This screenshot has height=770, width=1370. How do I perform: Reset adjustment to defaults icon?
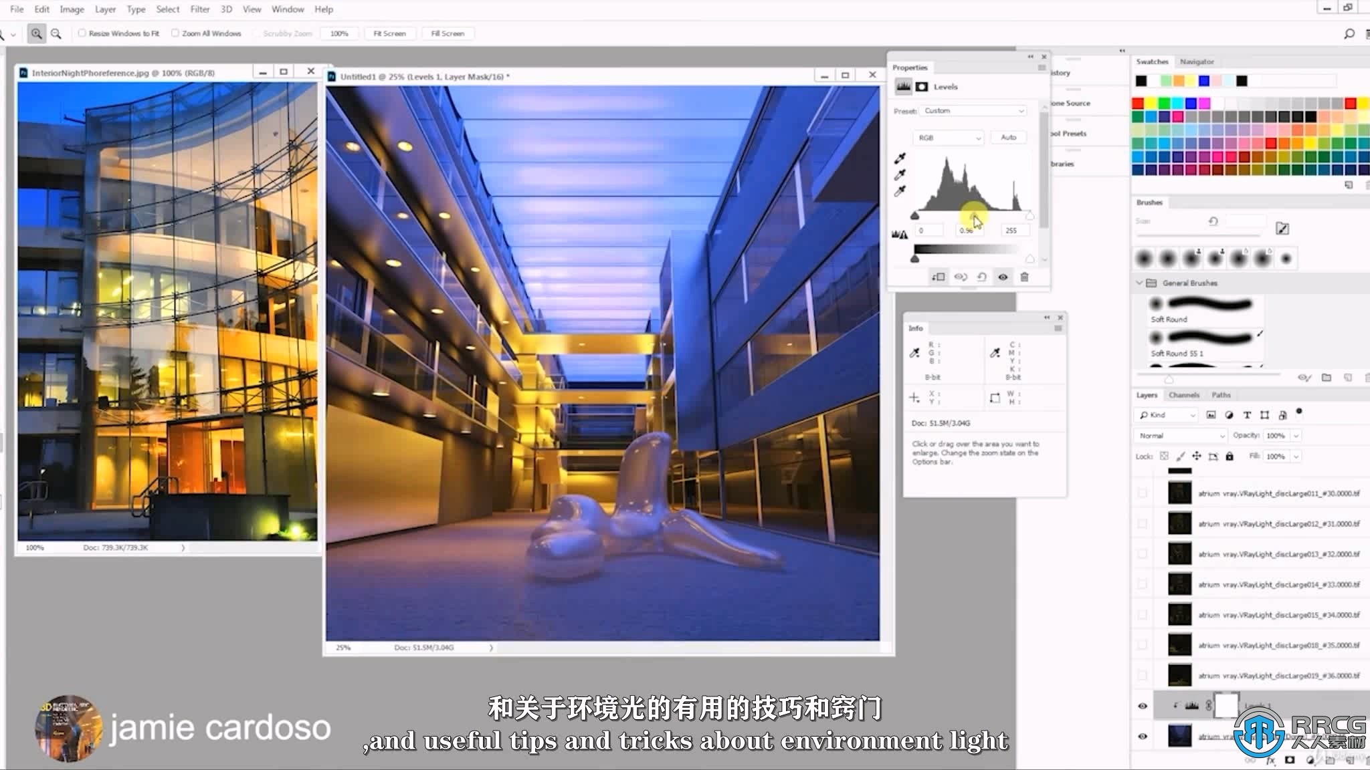pyautogui.click(x=981, y=277)
